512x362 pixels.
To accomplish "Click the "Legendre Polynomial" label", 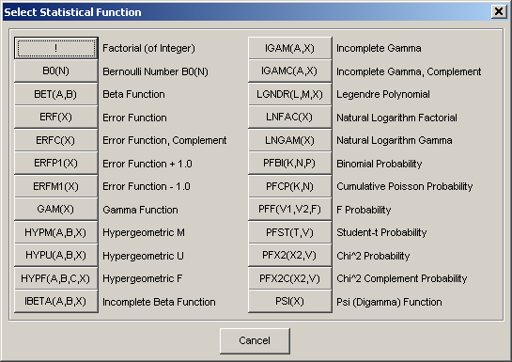I will coord(383,94).
